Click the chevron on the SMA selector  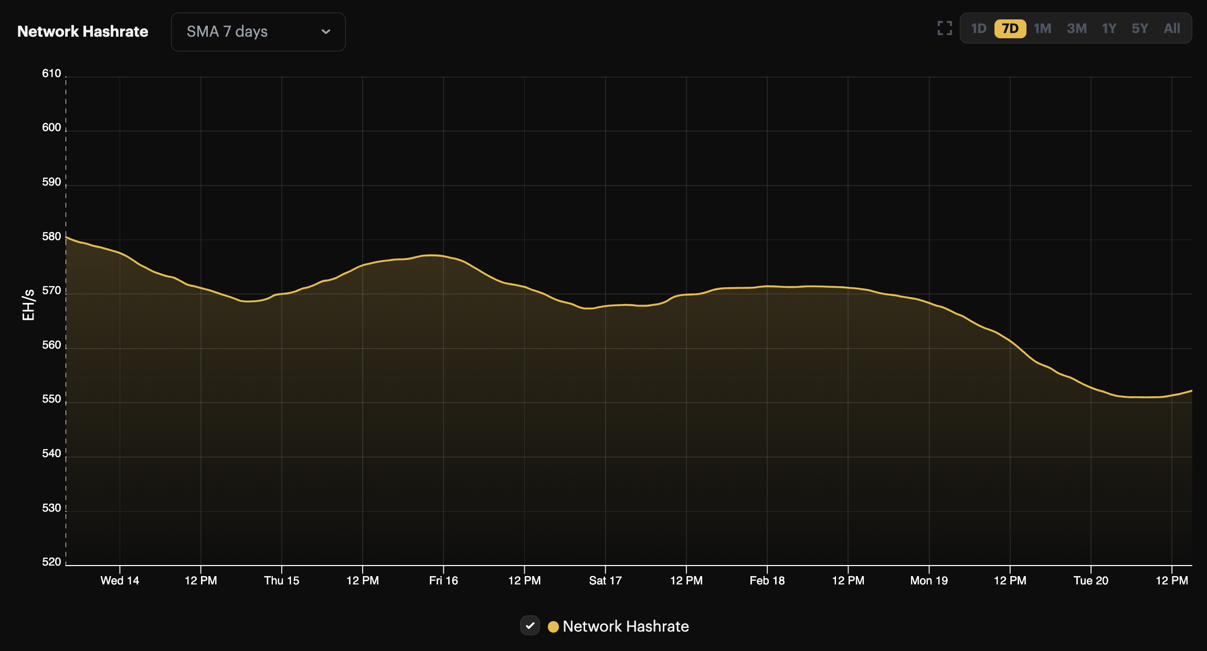click(x=326, y=31)
